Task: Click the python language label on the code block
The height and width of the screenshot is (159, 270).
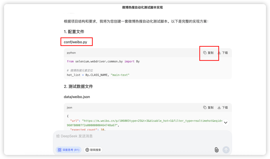Action: [71, 53]
